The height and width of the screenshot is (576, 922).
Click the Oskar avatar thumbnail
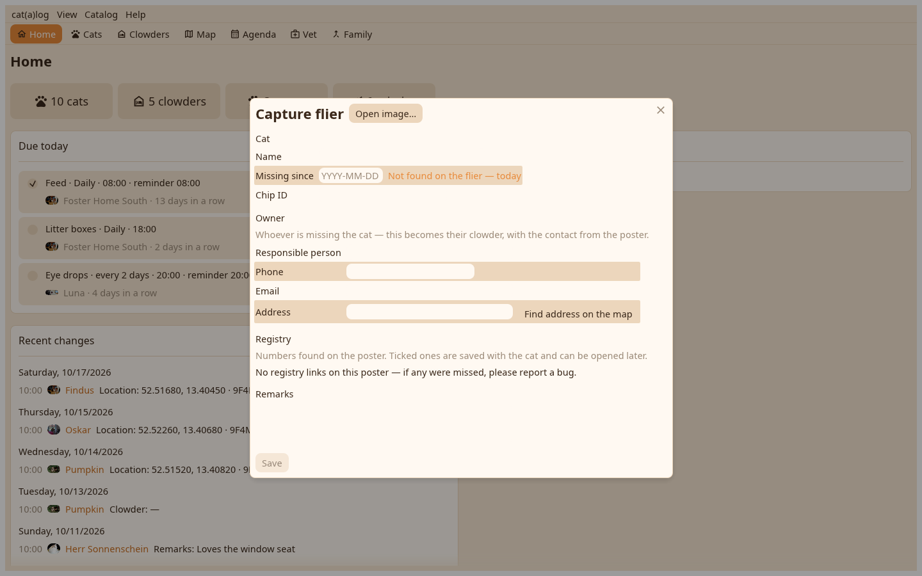54,429
